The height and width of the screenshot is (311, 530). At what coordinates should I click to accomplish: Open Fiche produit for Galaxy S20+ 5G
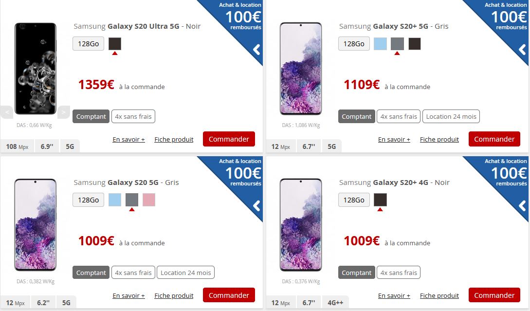click(439, 139)
